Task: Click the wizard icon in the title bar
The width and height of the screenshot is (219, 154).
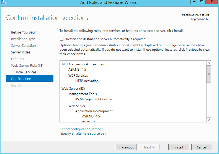Action: click(3, 2)
